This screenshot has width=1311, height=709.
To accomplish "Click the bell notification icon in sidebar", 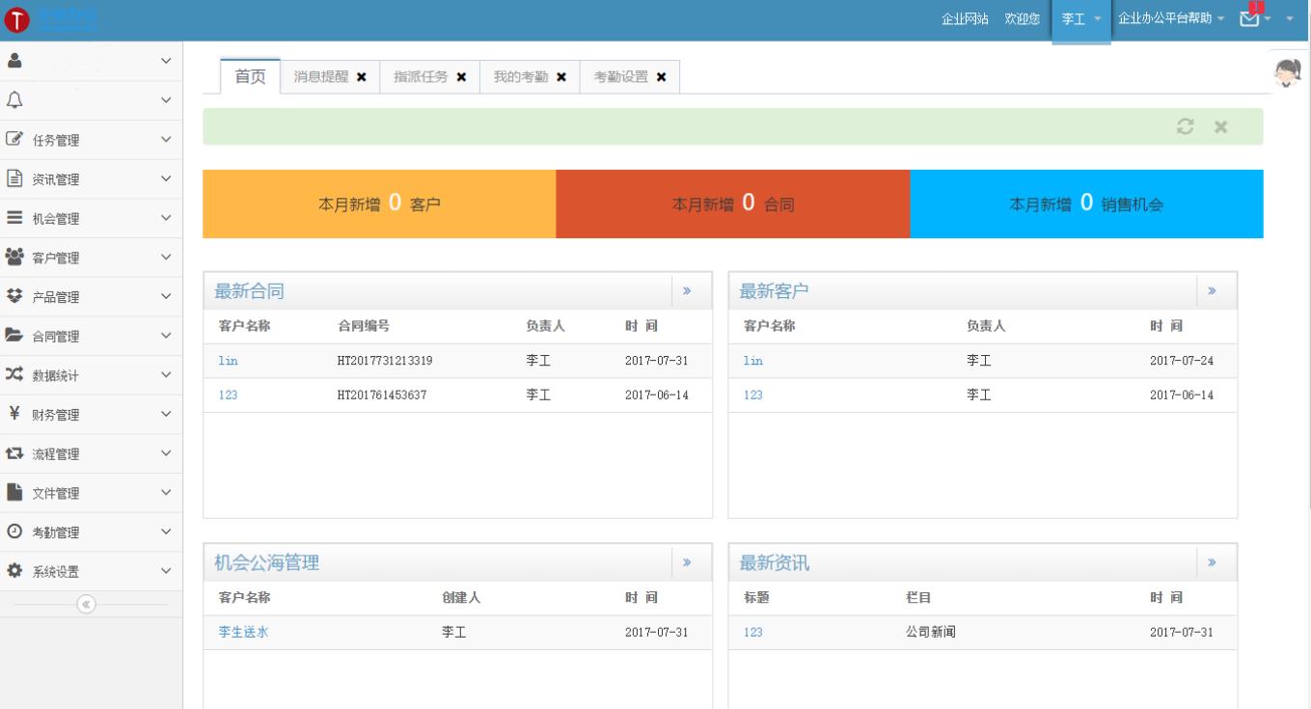I will click(14, 99).
